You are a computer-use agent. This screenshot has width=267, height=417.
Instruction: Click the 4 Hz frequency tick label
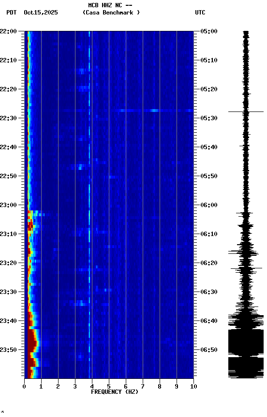click(92, 387)
